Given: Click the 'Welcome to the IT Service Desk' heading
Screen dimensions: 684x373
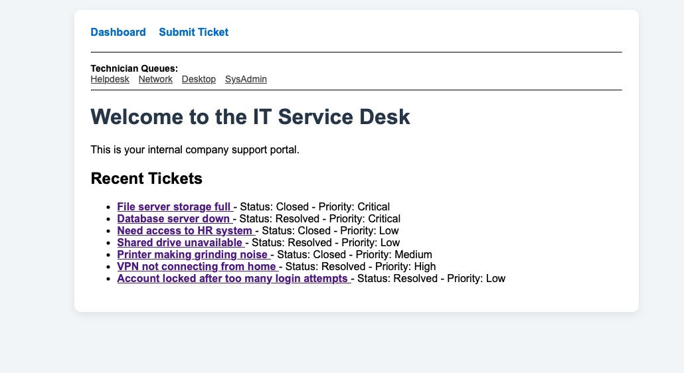Looking at the screenshot, I should pos(250,117).
